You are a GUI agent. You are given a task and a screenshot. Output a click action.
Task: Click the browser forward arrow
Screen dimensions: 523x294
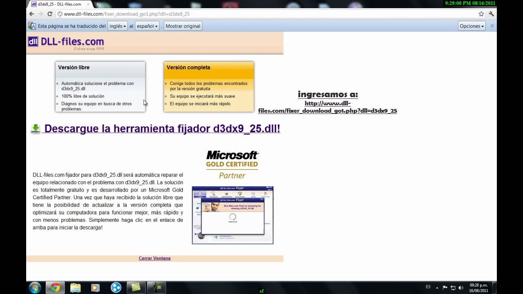click(x=40, y=14)
